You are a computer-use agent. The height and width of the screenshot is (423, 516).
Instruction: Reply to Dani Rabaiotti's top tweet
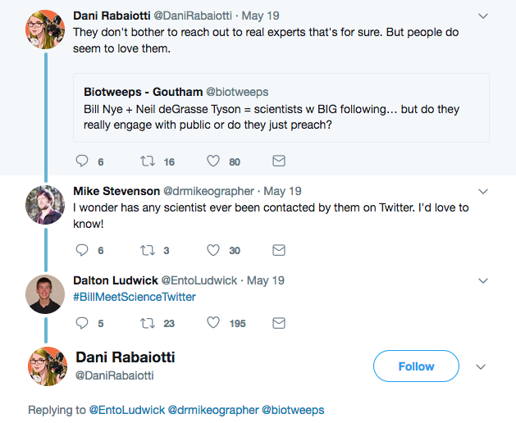coord(81,161)
